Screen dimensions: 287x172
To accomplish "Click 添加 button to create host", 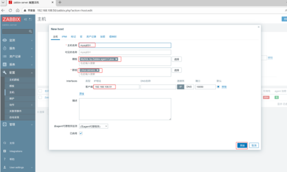I will point(242,145).
